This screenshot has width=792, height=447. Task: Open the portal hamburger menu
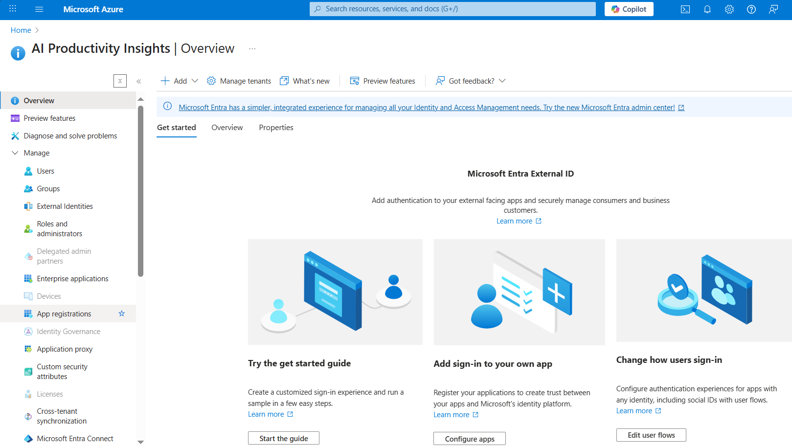click(40, 9)
